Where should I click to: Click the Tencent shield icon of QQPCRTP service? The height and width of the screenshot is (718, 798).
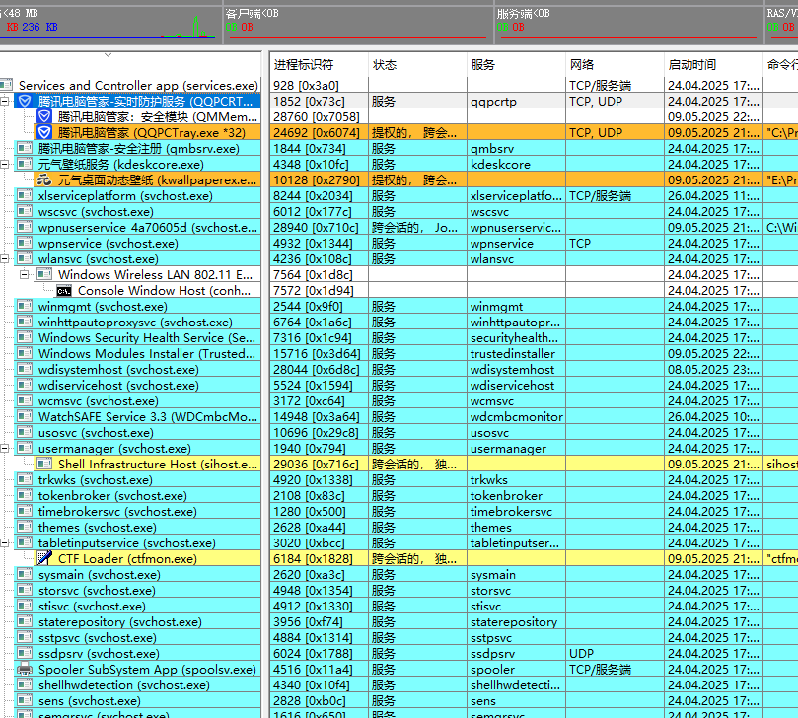pyautogui.click(x=25, y=102)
